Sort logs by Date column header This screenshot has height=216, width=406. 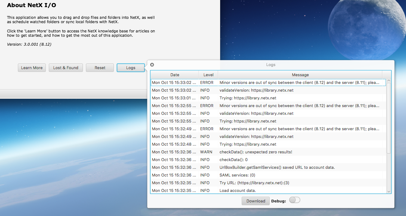[175, 75]
